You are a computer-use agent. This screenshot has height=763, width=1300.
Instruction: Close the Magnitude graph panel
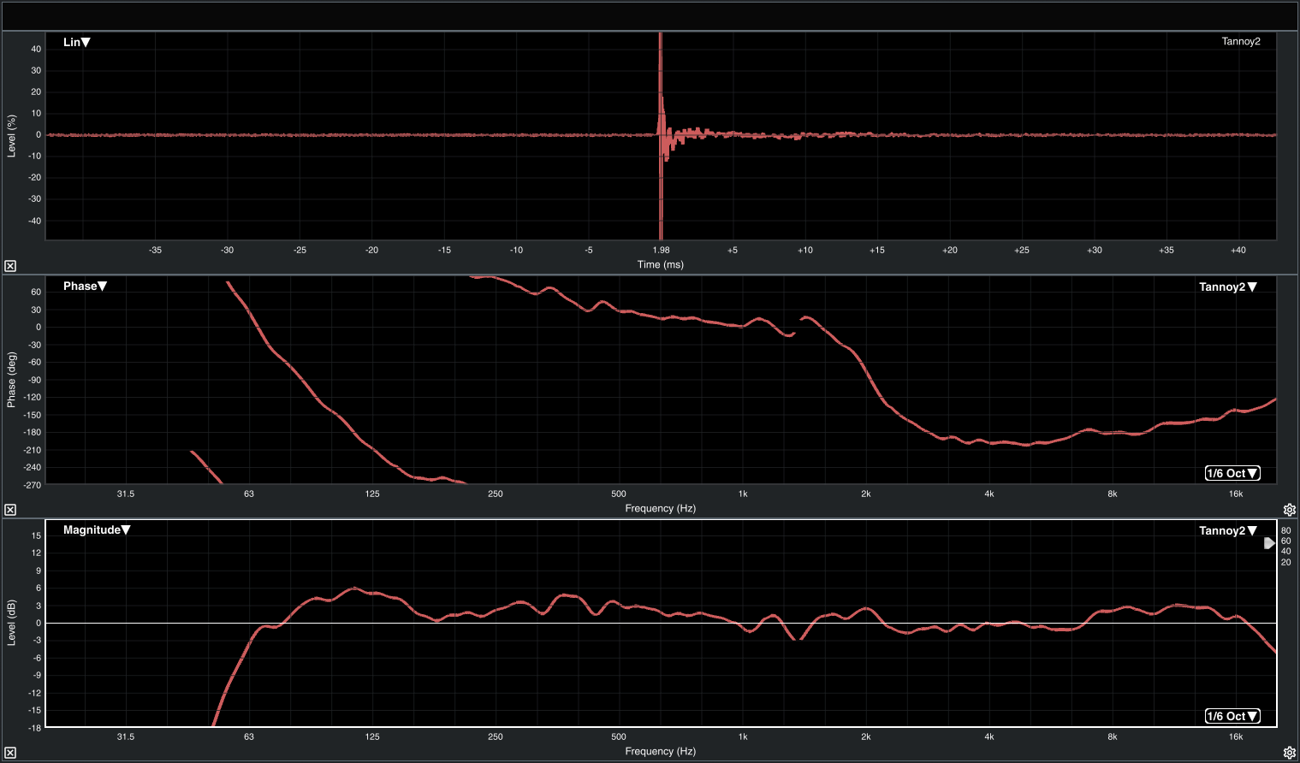pos(10,753)
